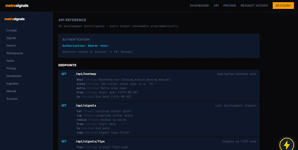Open Developers in the sidebar
Viewport: 298px width, 150px height.
[14, 76]
